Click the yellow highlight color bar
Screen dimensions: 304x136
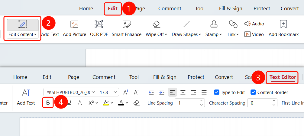click(x=106, y=105)
